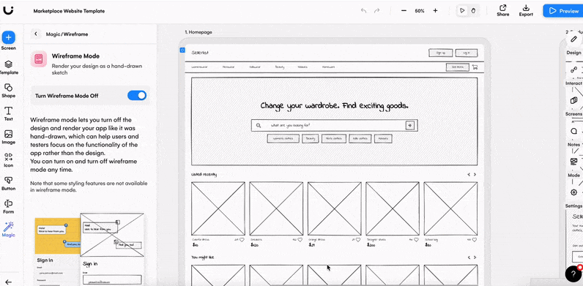This screenshot has width=583, height=286.
Task: Select the 1. Homepage screen label
Action: 198,32
